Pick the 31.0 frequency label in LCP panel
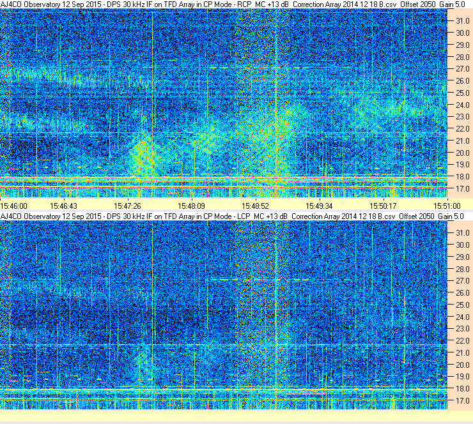The width and height of the screenshot is (473, 424). click(x=463, y=233)
